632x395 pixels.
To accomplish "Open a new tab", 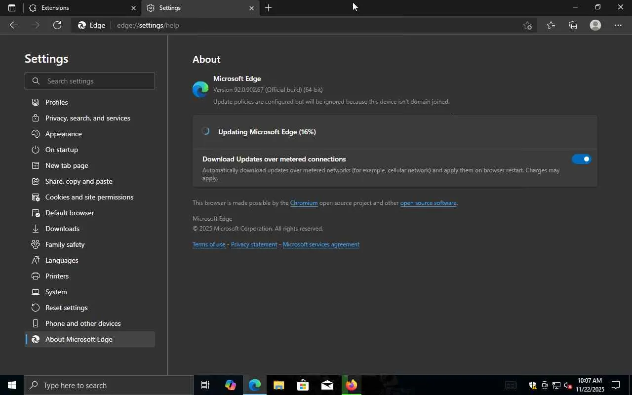I will [268, 8].
